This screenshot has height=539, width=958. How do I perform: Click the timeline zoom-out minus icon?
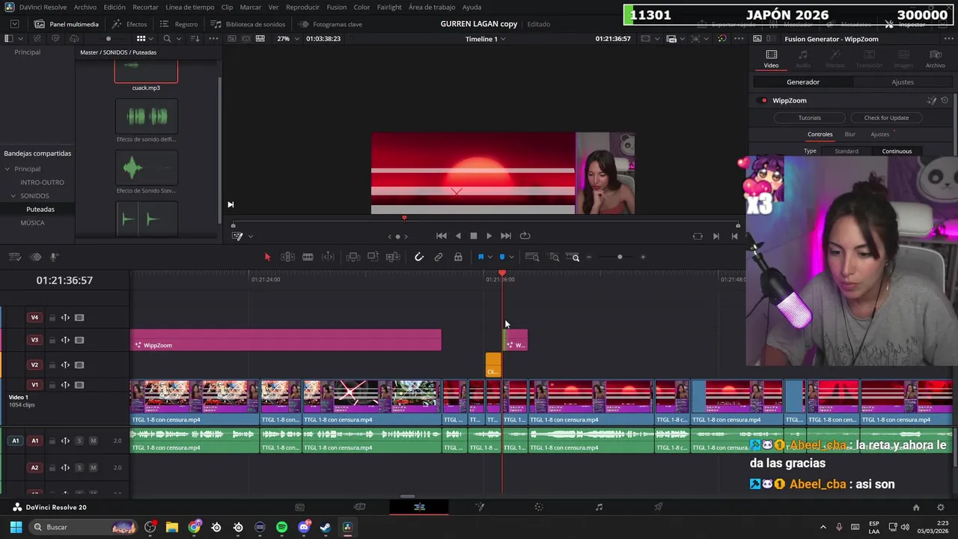pyautogui.click(x=589, y=257)
